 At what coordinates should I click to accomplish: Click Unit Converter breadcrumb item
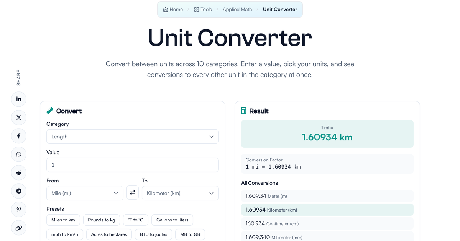(280, 10)
